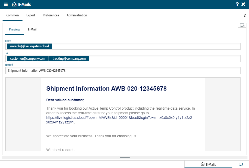Open the live.logistics.cloud tracking link

click(x=120, y=120)
